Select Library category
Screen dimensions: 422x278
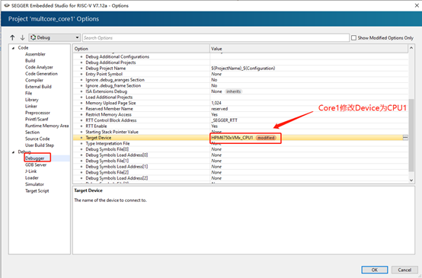[32, 100]
